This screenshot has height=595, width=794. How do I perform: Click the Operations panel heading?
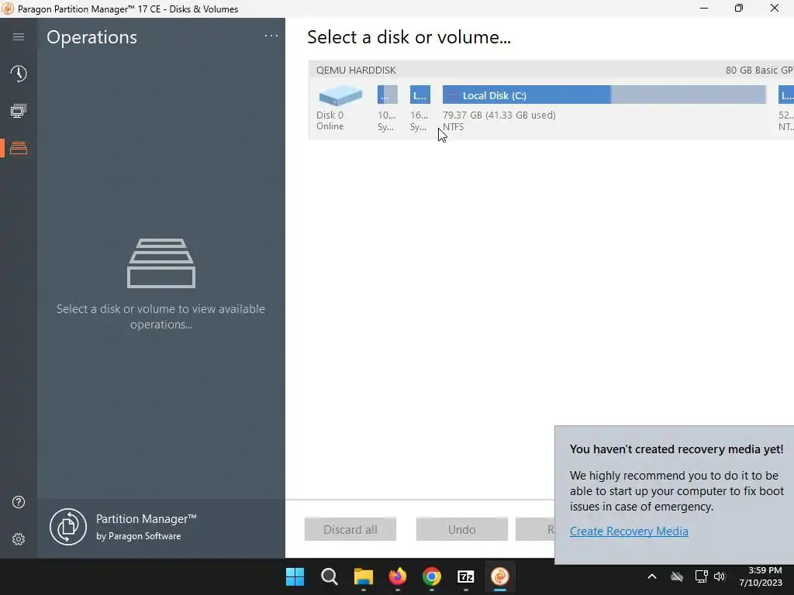tap(91, 37)
